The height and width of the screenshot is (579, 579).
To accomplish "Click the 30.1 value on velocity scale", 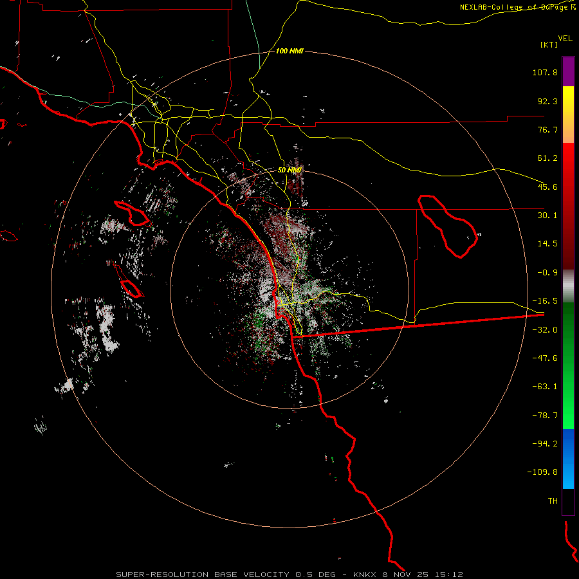I will 547,216.
